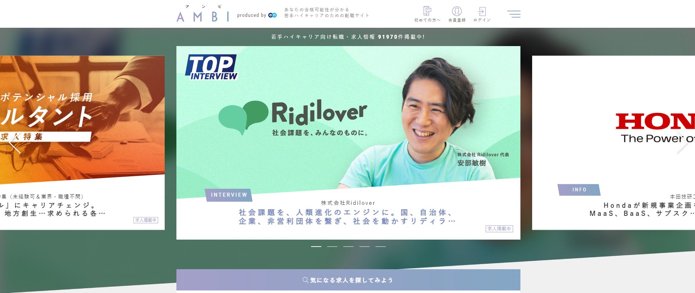Click the magnifier icon in search bar
Viewport: 695px width, 293px height.
(305, 280)
